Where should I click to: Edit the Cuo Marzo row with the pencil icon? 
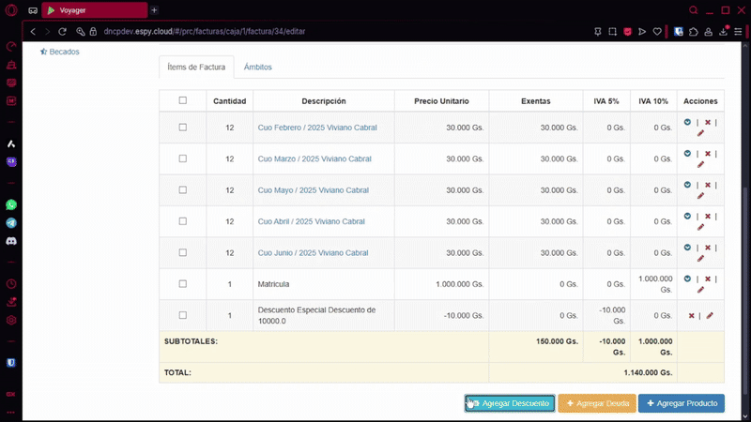coord(700,164)
